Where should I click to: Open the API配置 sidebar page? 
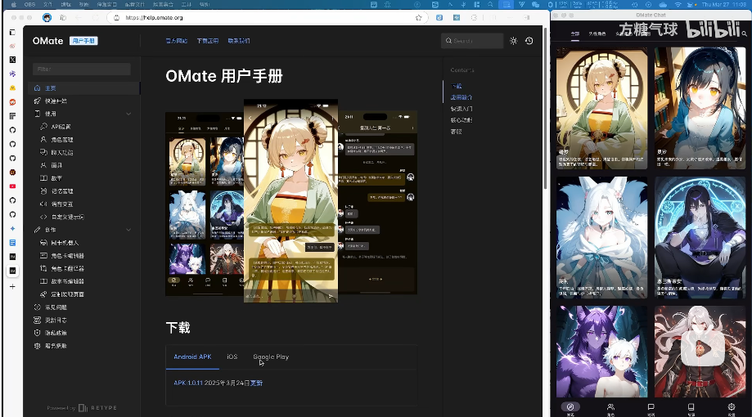tap(61, 127)
